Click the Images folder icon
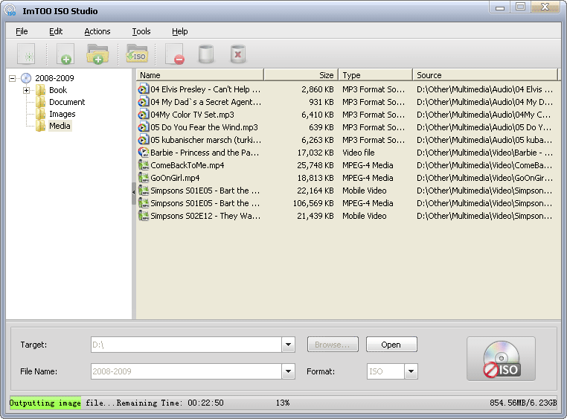The image size is (567, 419). click(x=40, y=114)
